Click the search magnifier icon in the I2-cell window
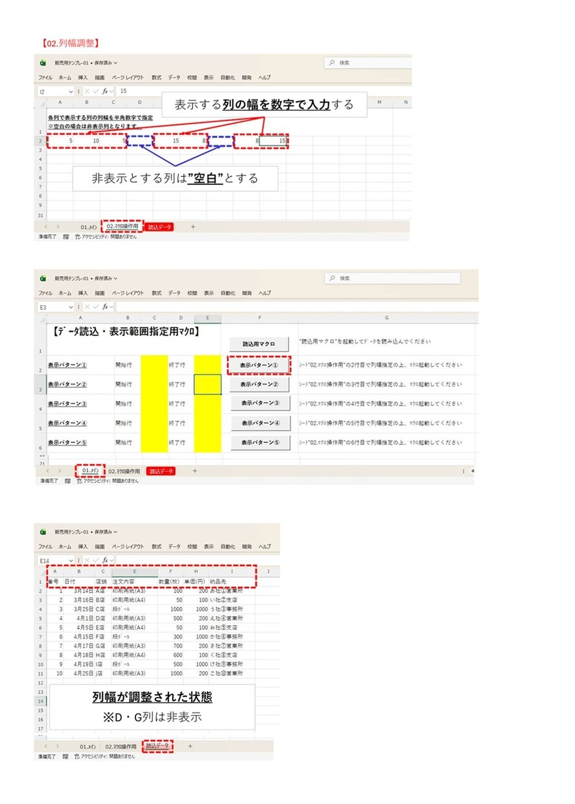 [x=333, y=63]
